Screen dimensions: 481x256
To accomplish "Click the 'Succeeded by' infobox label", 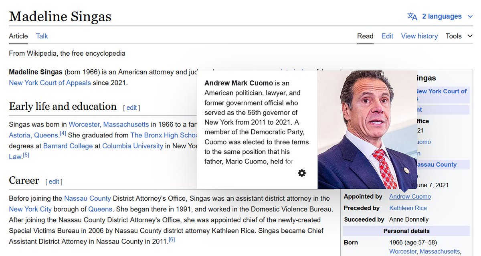I will pos(364,220).
